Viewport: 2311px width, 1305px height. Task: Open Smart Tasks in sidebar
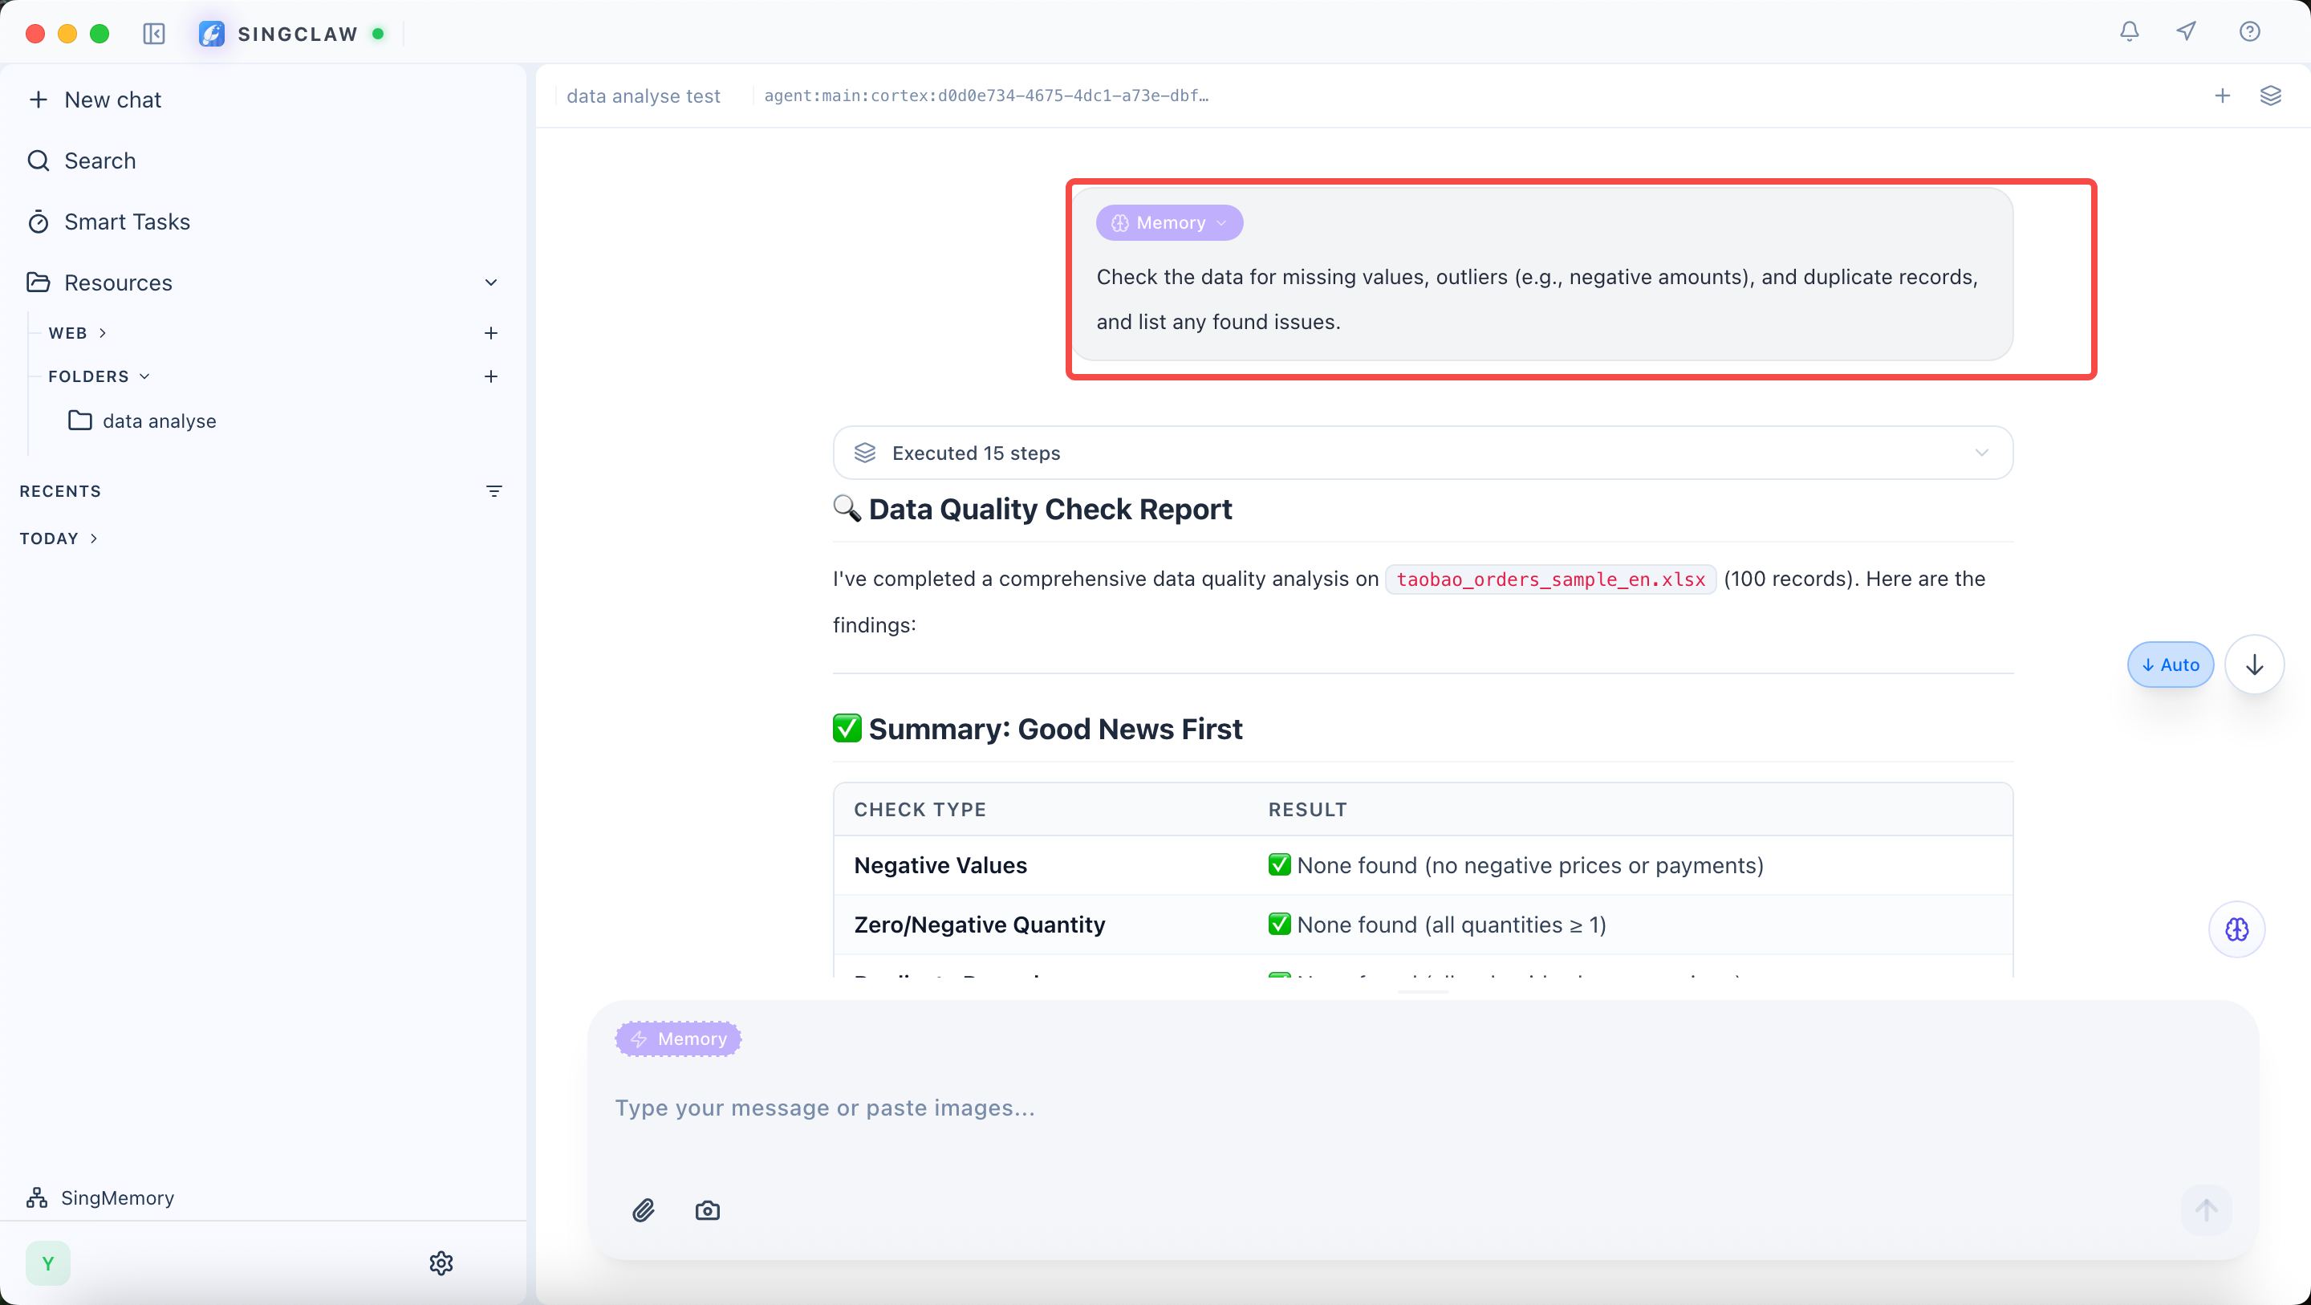[x=127, y=222]
